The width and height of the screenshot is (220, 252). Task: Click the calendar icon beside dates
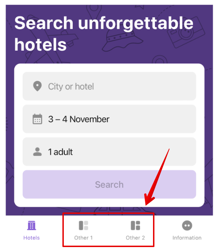37,119
